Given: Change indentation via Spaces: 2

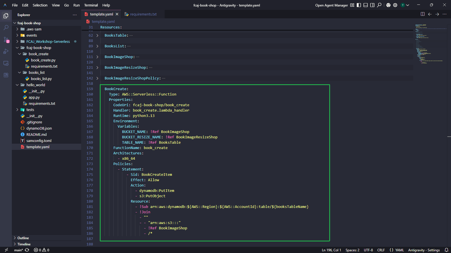Looking at the screenshot, I should (352, 250).
